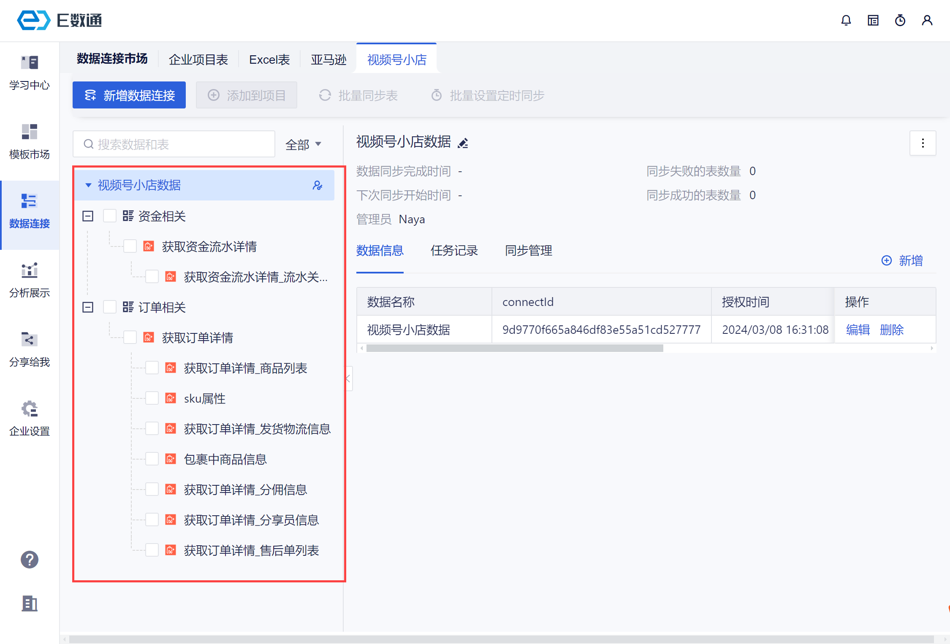Collapse the 订单相关 tree group
This screenshot has height=644, width=950.
pyautogui.click(x=88, y=307)
